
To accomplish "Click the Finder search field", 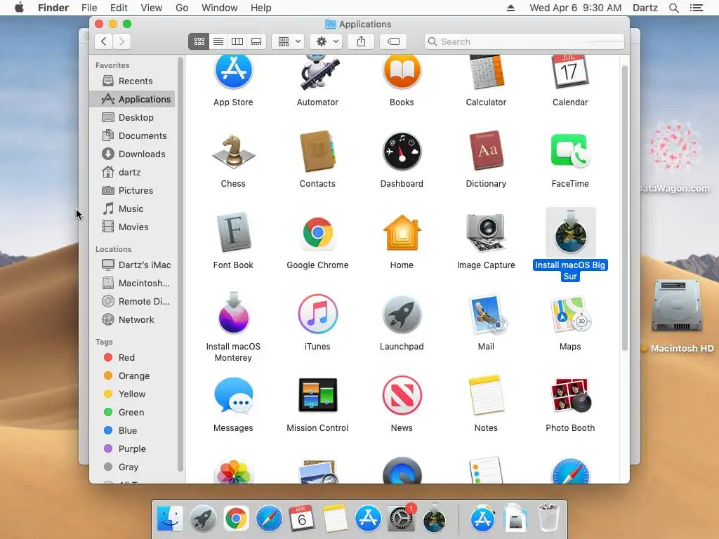I will point(524,41).
